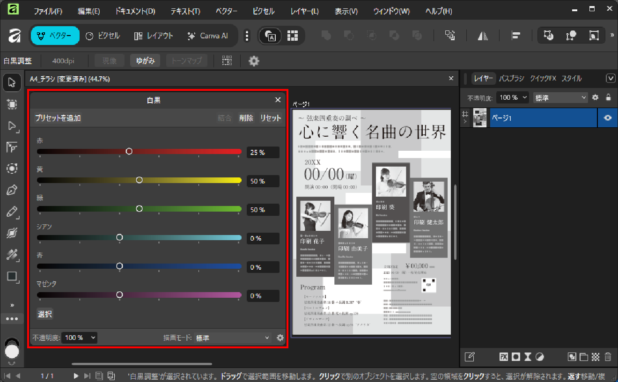Select the Pen tool in the left toolbar
The height and width of the screenshot is (382, 618).
[x=12, y=191]
